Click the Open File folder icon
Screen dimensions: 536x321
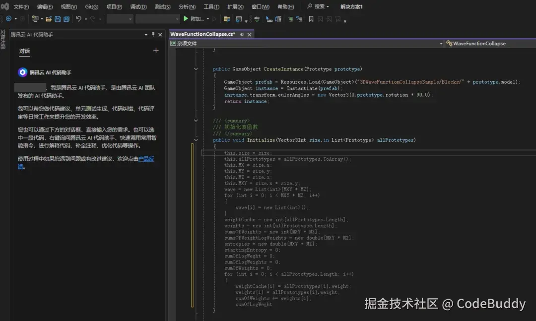pyautogui.click(x=49, y=19)
